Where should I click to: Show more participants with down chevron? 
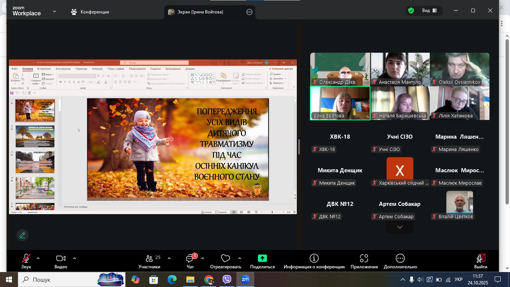(x=399, y=227)
